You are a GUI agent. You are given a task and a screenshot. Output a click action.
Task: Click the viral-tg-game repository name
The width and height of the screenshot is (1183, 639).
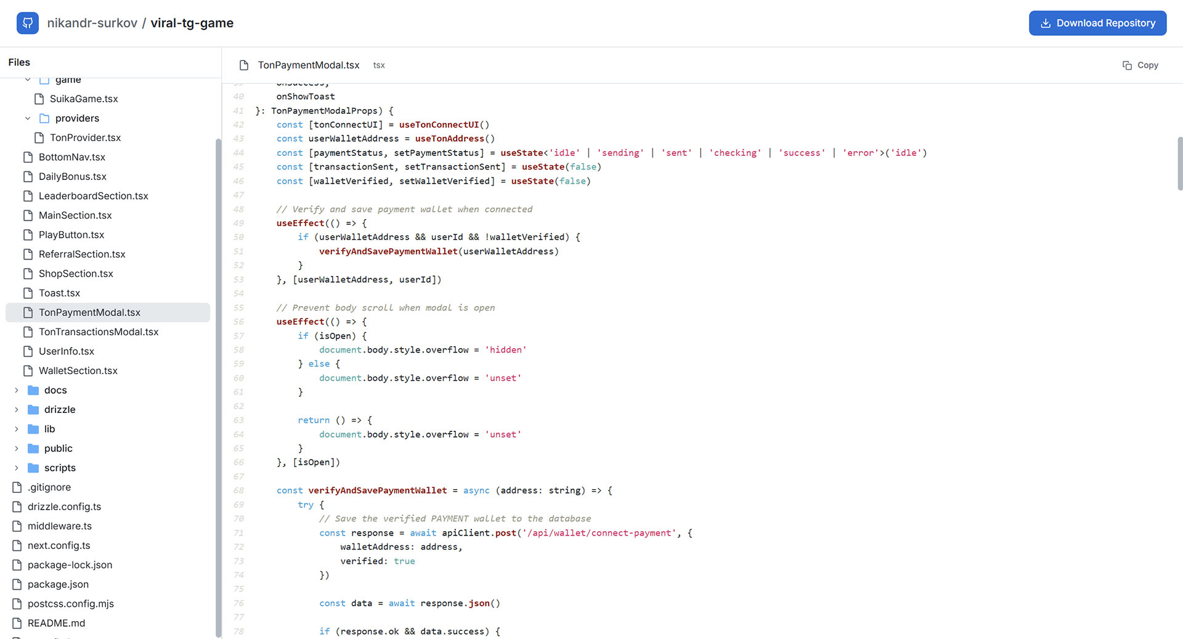[192, 23]
